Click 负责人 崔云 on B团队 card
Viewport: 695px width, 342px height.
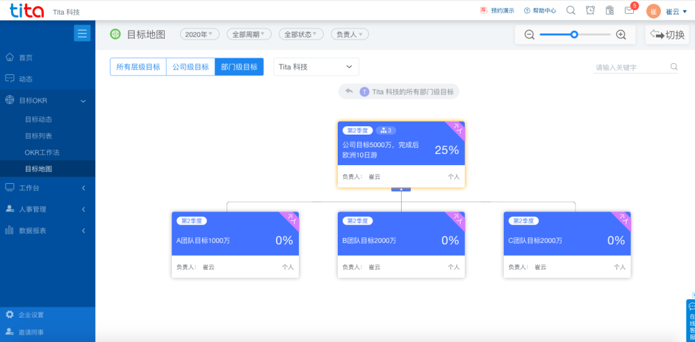point(361,267)
